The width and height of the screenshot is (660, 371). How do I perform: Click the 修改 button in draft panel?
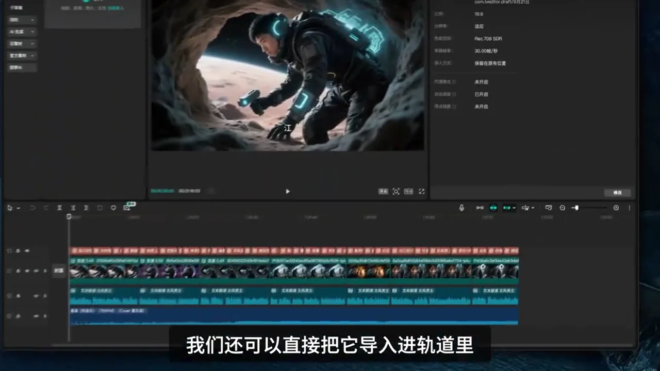[x=618, y=193]
